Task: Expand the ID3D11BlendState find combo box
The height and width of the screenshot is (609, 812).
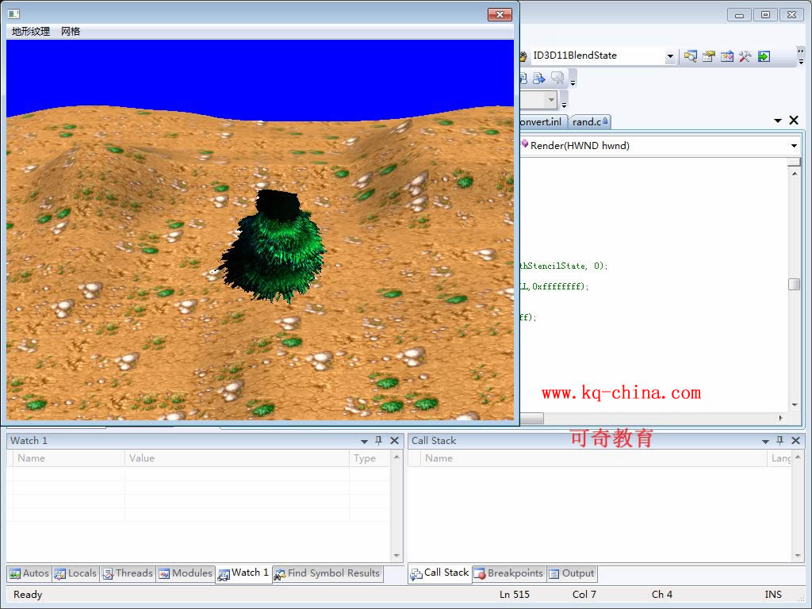Action: (x=670, y=56)
